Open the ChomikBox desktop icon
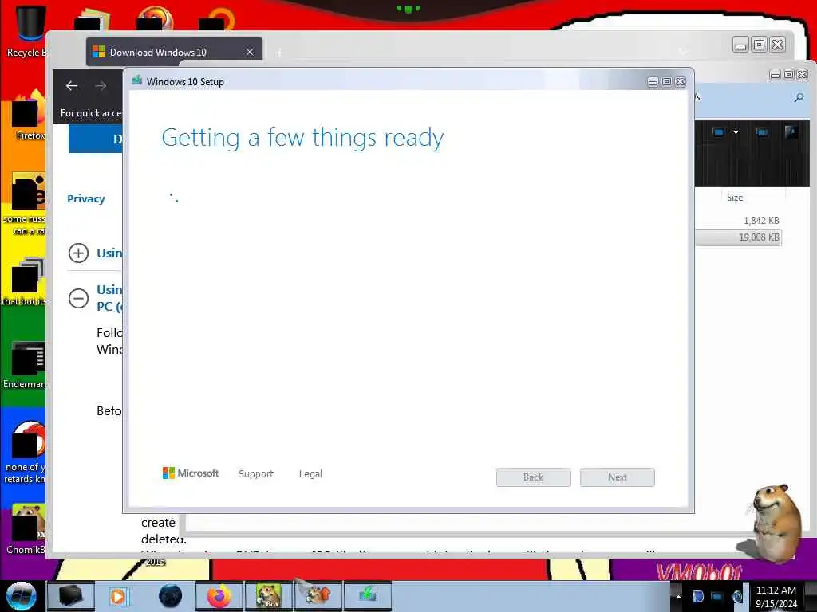 pos(26,528)
